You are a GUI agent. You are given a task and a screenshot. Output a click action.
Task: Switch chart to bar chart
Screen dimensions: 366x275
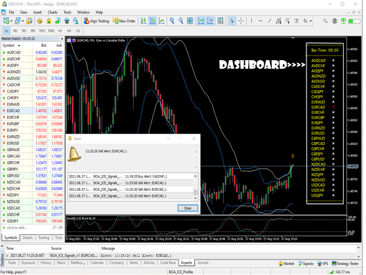coord(144,21)
